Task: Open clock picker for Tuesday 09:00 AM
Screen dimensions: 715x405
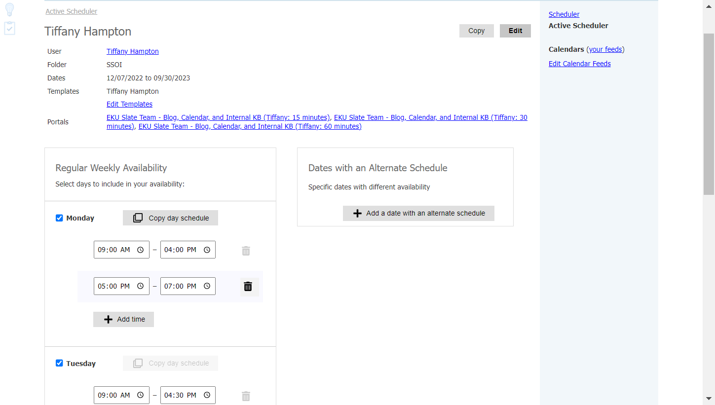Action: point(140,395)
